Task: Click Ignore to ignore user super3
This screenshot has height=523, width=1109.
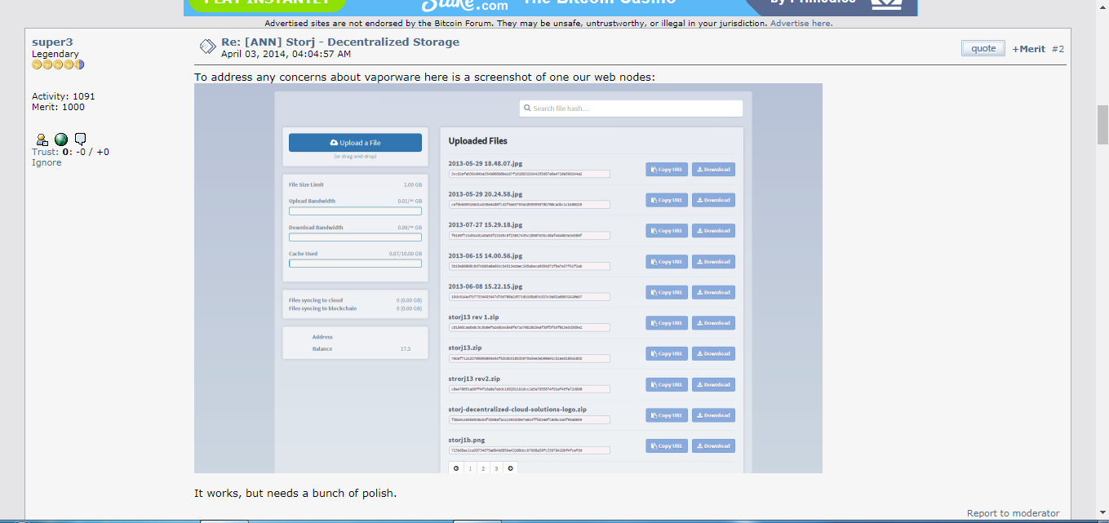Action: (x=47, y=162)
